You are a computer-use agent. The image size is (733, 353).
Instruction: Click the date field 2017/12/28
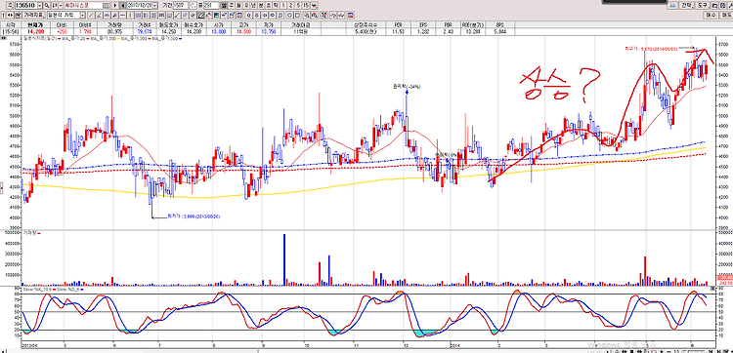click(140, 5)
